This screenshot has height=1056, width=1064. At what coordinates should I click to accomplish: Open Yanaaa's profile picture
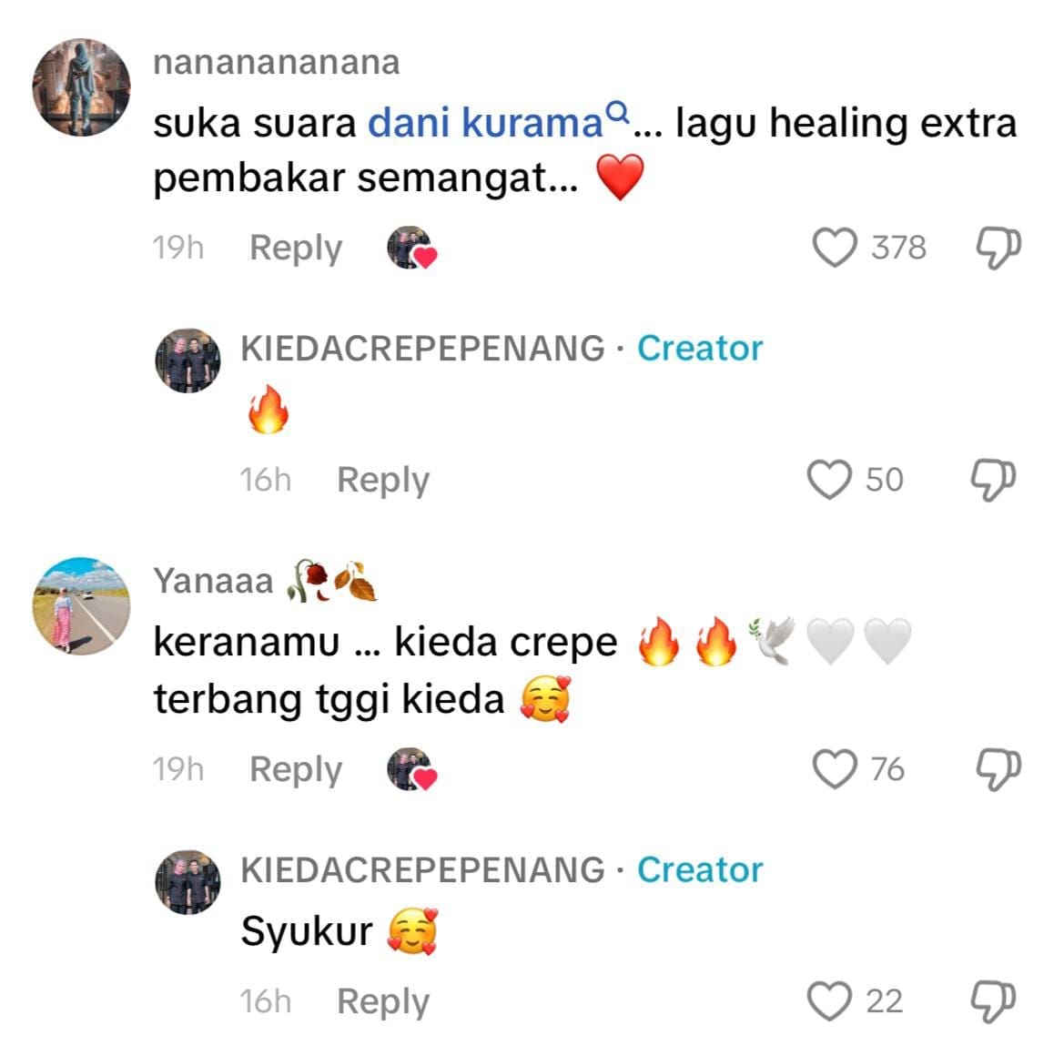pos(81,606)
